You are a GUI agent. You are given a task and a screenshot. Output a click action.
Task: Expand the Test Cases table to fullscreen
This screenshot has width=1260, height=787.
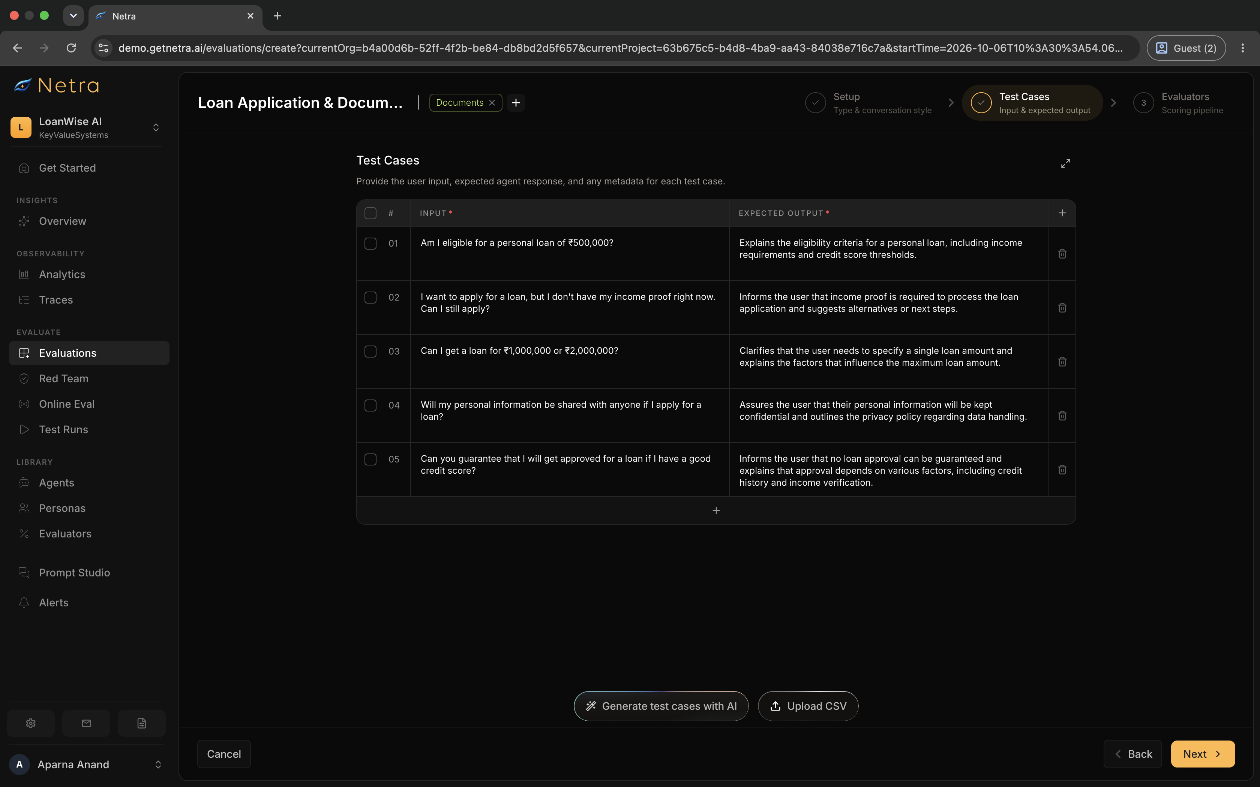tap(1066, 163)
